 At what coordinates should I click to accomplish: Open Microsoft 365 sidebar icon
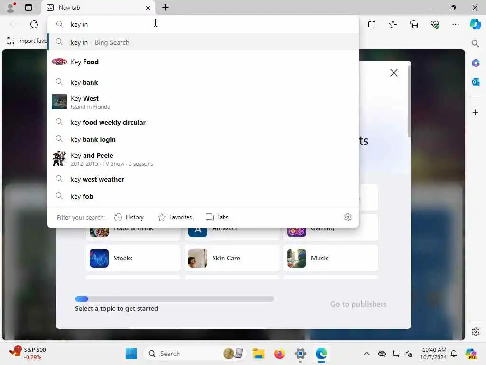(x=476, y=63)
